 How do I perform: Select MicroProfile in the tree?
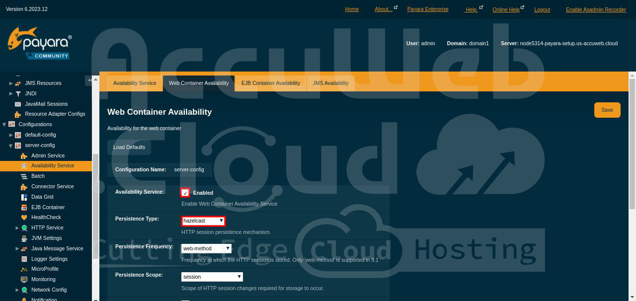click(45, 269)
